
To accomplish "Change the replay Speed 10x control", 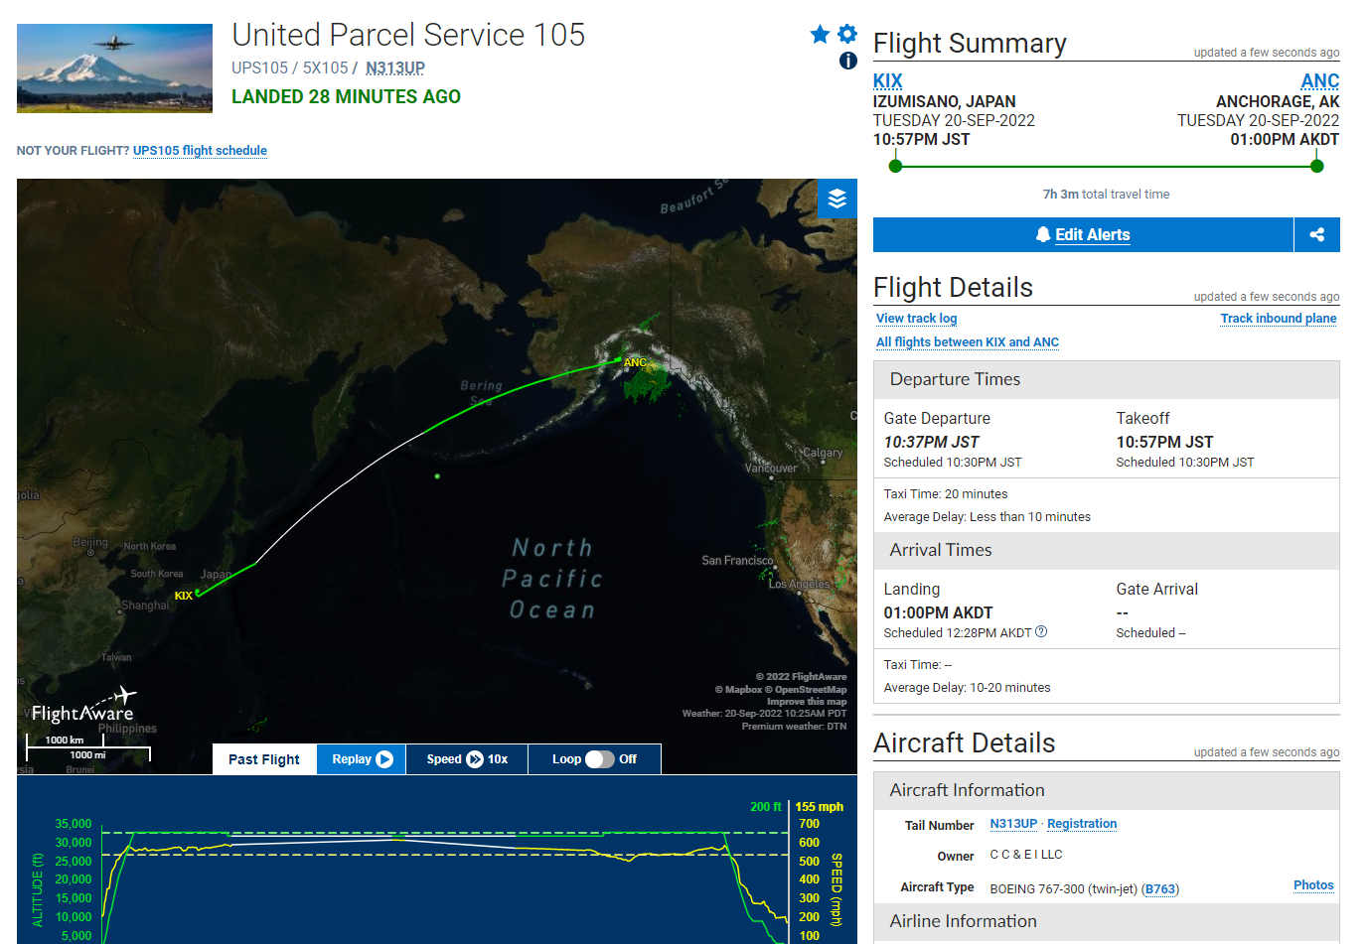I will coord(467,759).
